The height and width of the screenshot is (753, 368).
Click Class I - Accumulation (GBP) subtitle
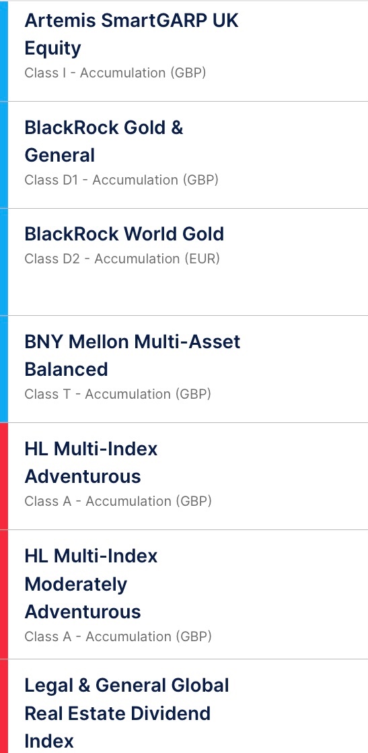115,73
